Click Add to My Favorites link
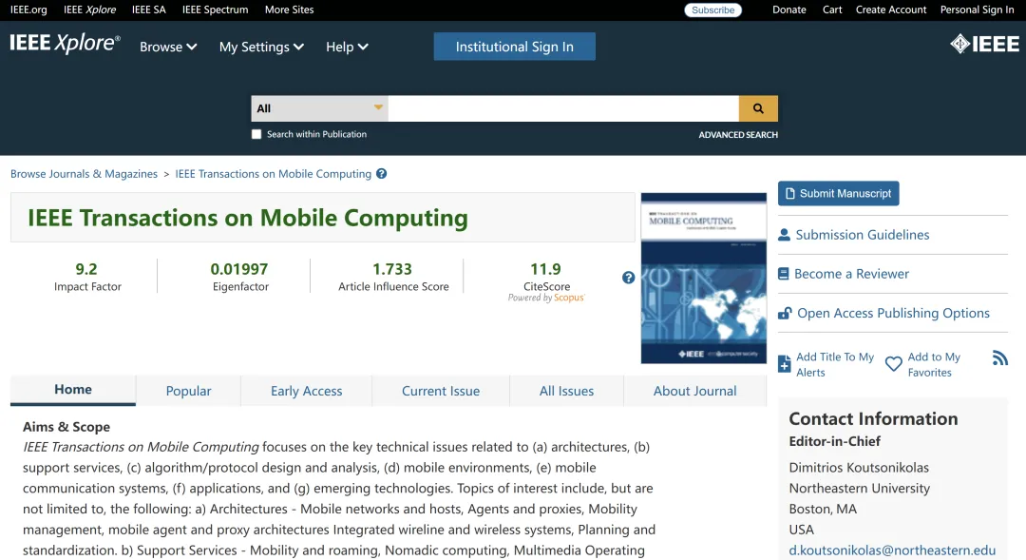Image resolution: width=1026 pixels, height=560 pixels. 934,364
